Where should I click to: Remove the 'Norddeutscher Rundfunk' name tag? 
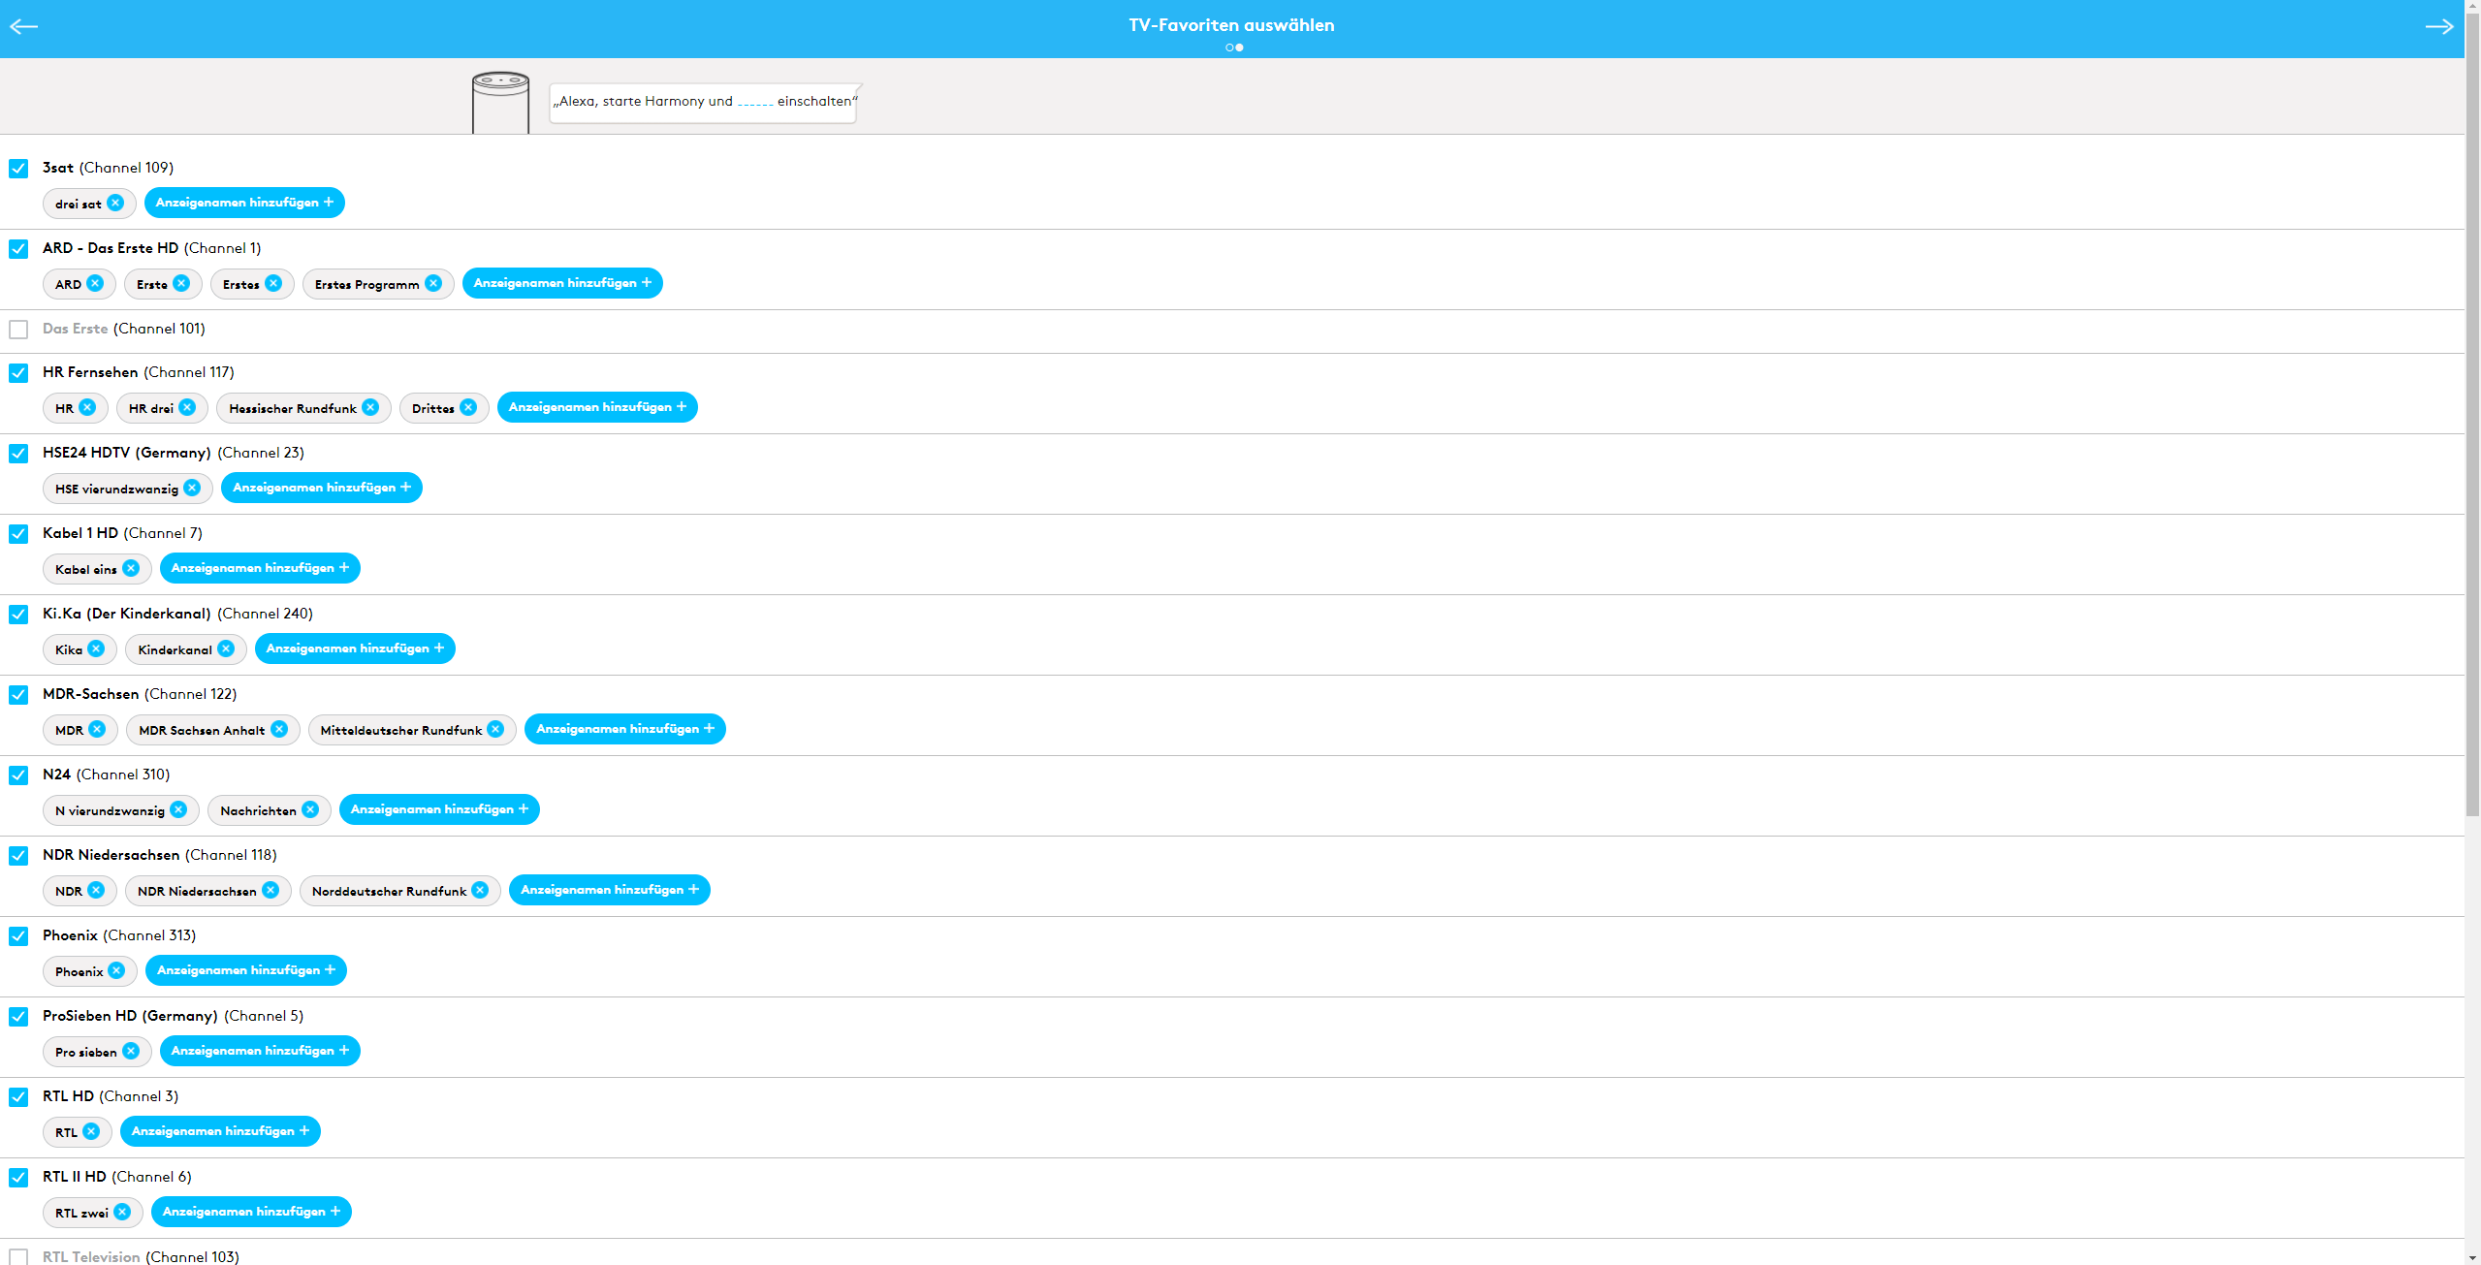coord(480,890)
